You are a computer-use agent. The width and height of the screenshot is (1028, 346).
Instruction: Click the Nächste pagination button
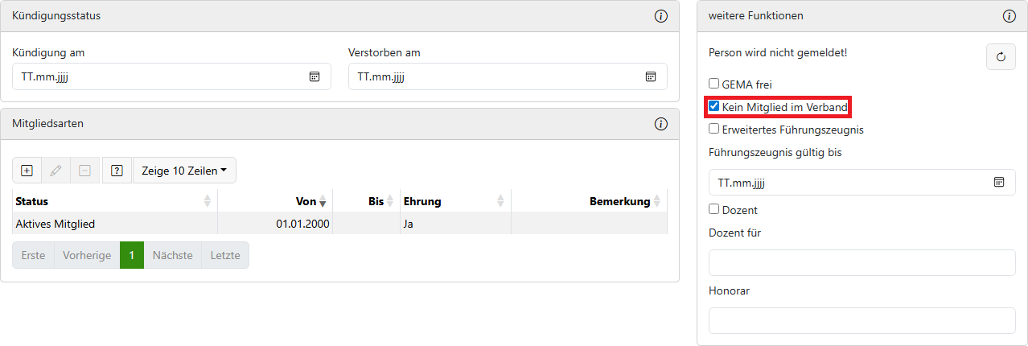[173, 255]
